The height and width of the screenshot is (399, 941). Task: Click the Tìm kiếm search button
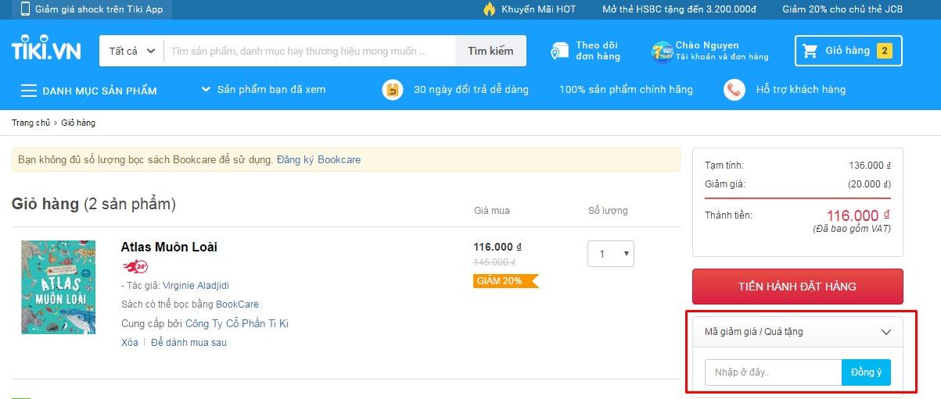pos(490,51)
